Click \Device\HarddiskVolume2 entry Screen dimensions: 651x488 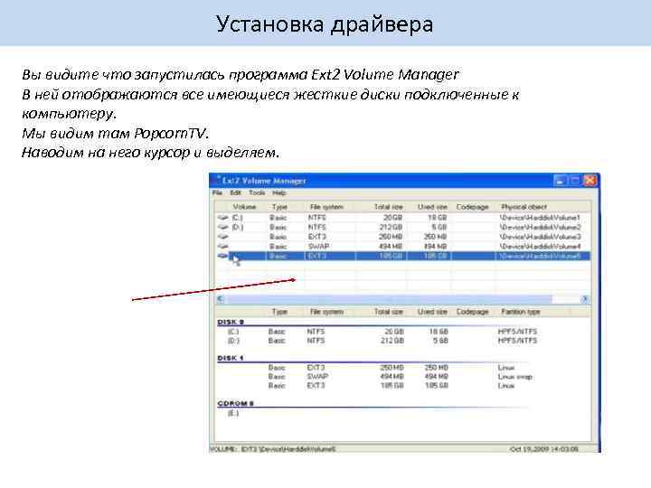(540, 227)
